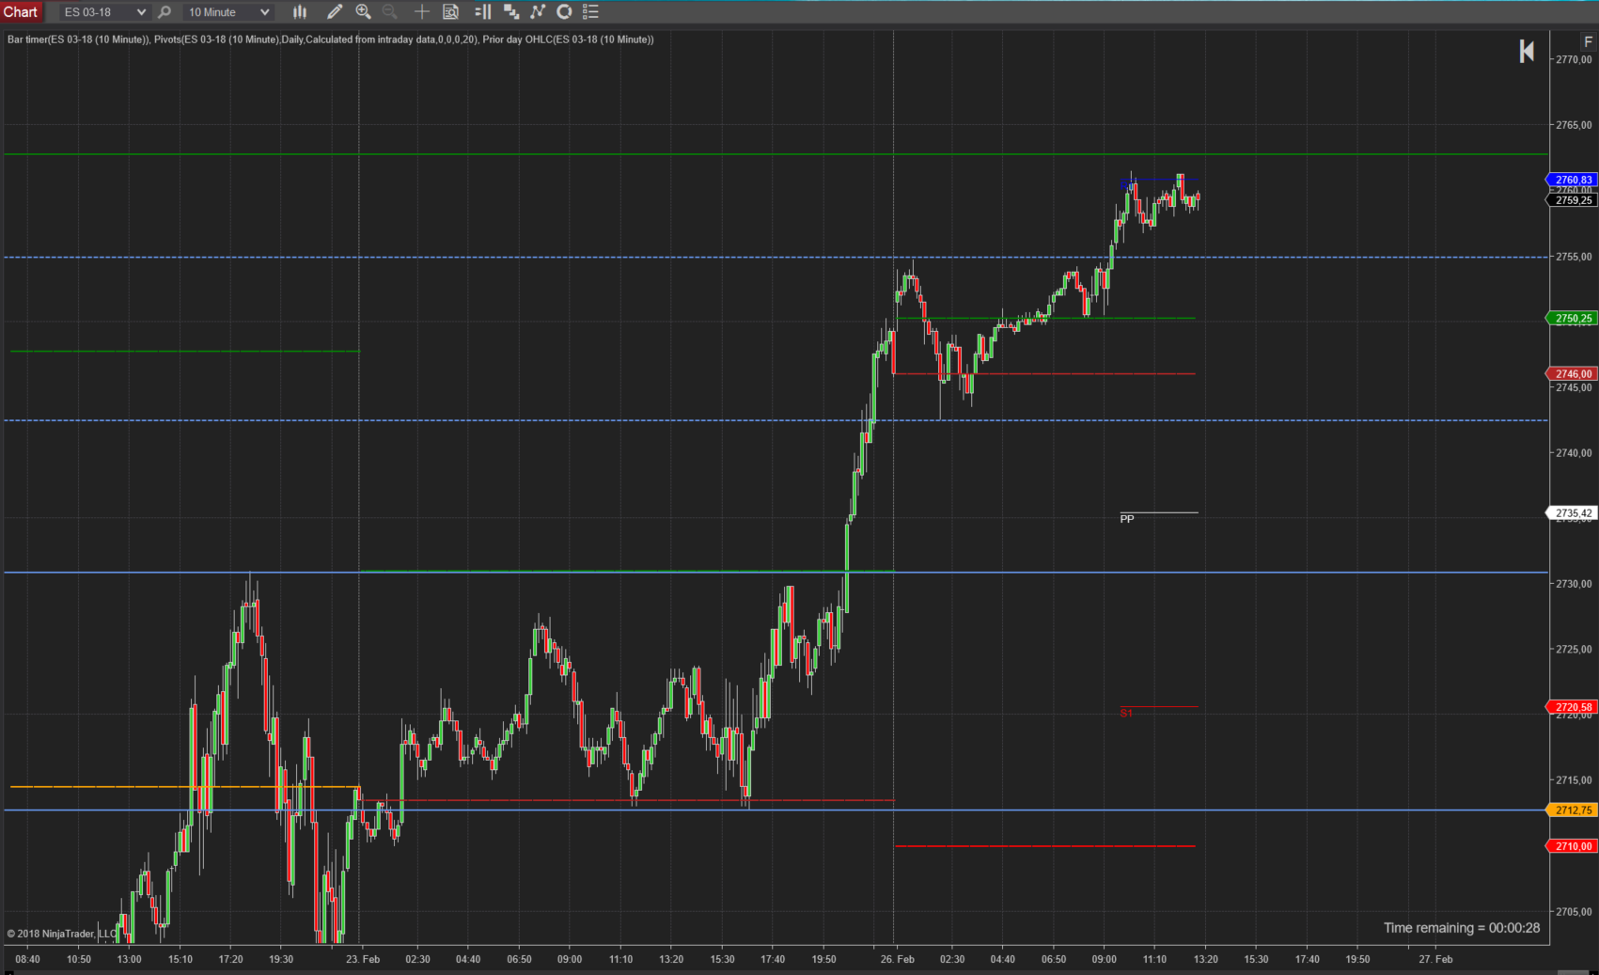
Task: Click the S1 support label
Action: click(x=1126, y=714)
